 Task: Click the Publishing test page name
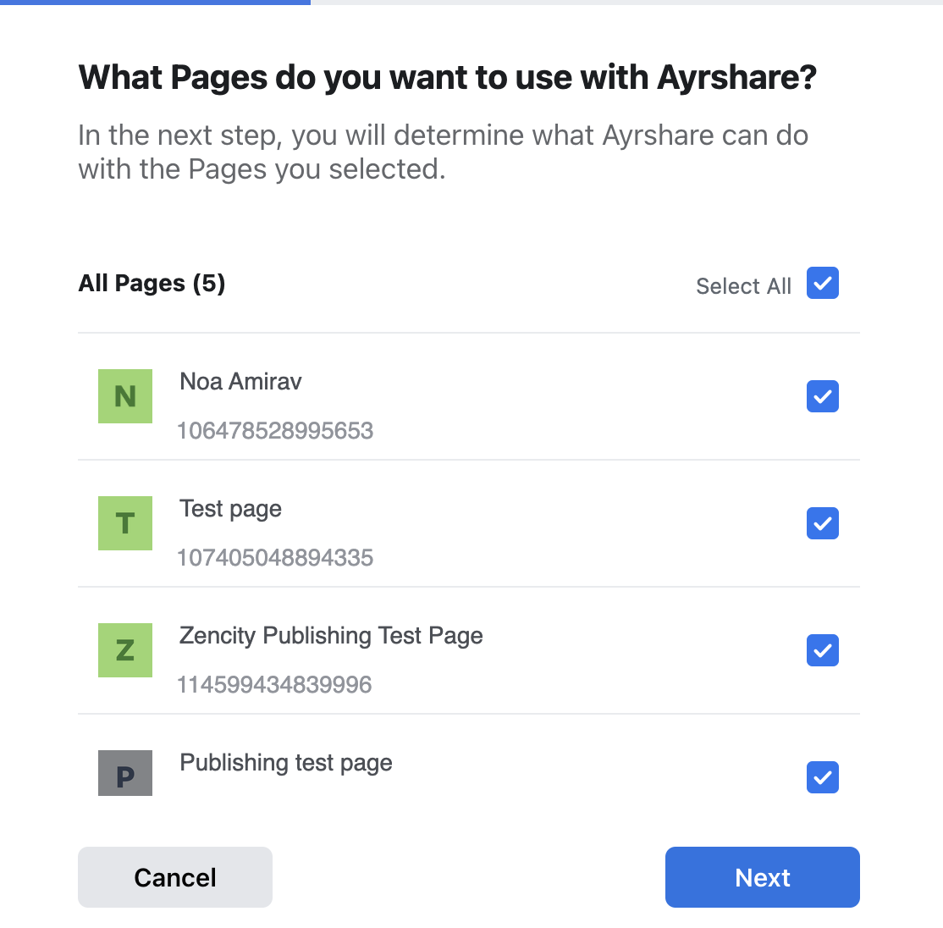pos(286,763)
